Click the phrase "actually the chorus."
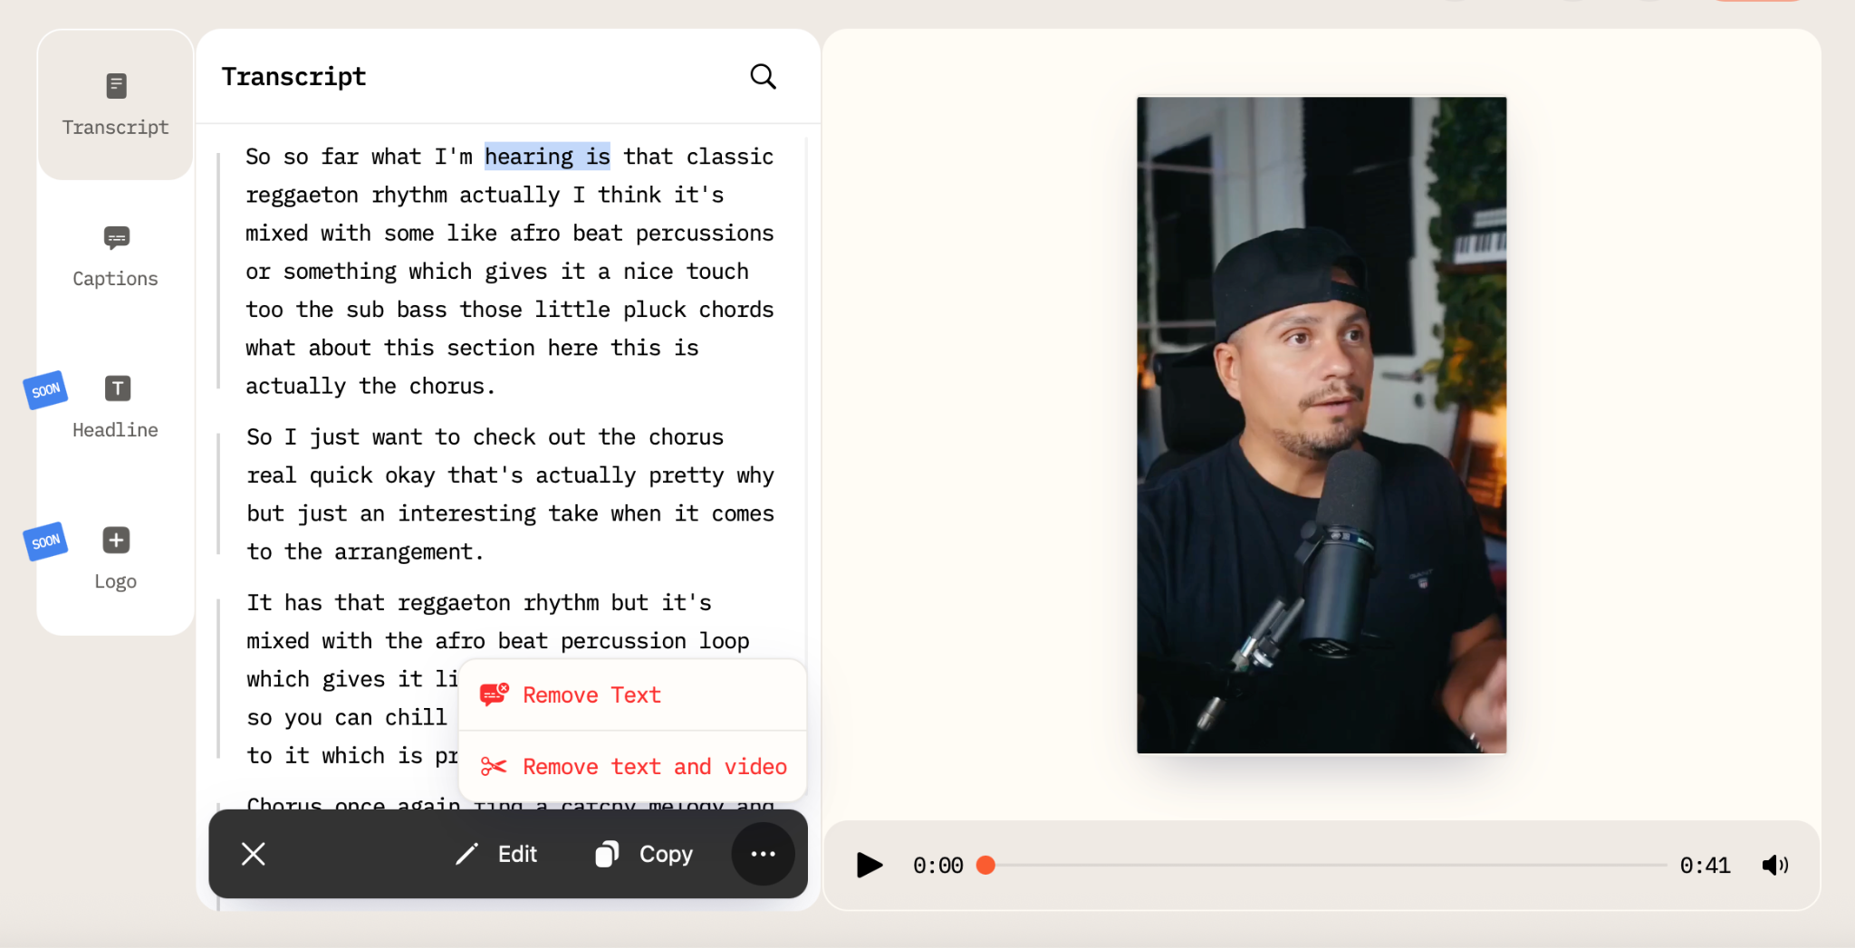Screen dimensions: 1855x948 tap(370, 386)
